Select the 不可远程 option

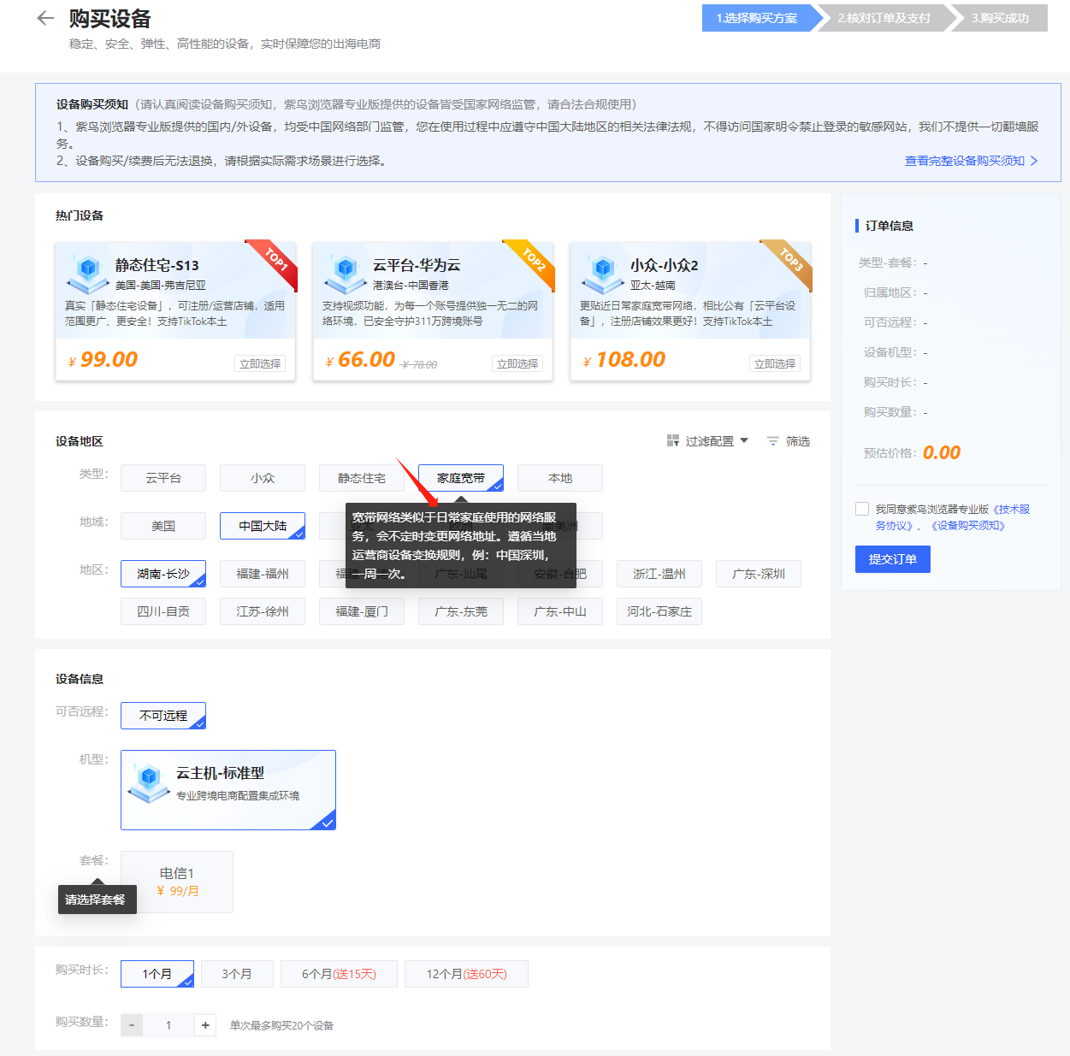tap(163, 716)
